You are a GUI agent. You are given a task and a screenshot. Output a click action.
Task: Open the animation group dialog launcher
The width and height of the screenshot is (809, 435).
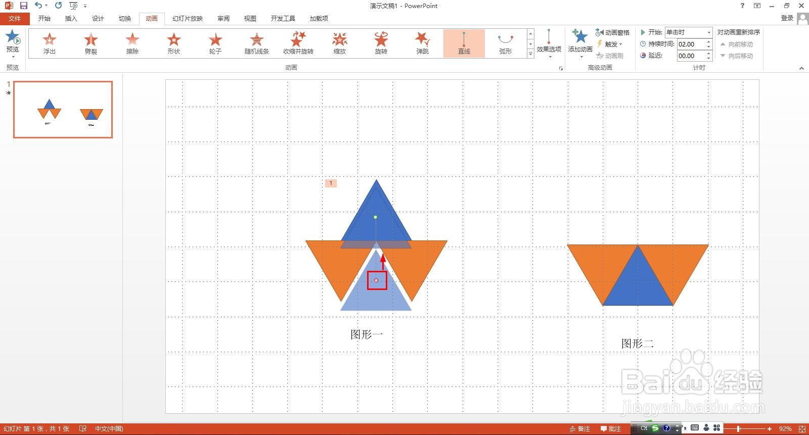(x=561, y=68)
